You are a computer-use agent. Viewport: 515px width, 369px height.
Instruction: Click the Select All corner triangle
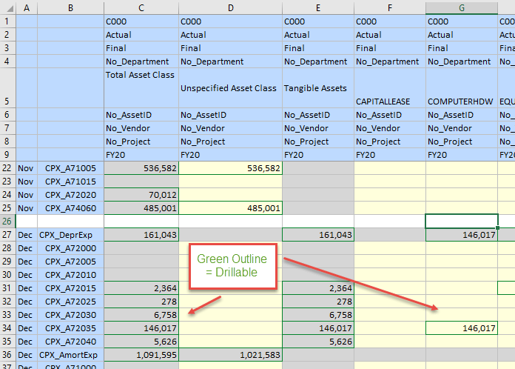(x=7, y=8)
